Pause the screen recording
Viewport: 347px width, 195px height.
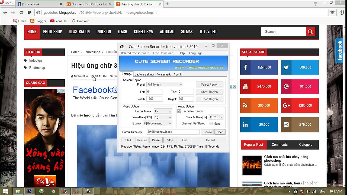(x=156, y=140)
